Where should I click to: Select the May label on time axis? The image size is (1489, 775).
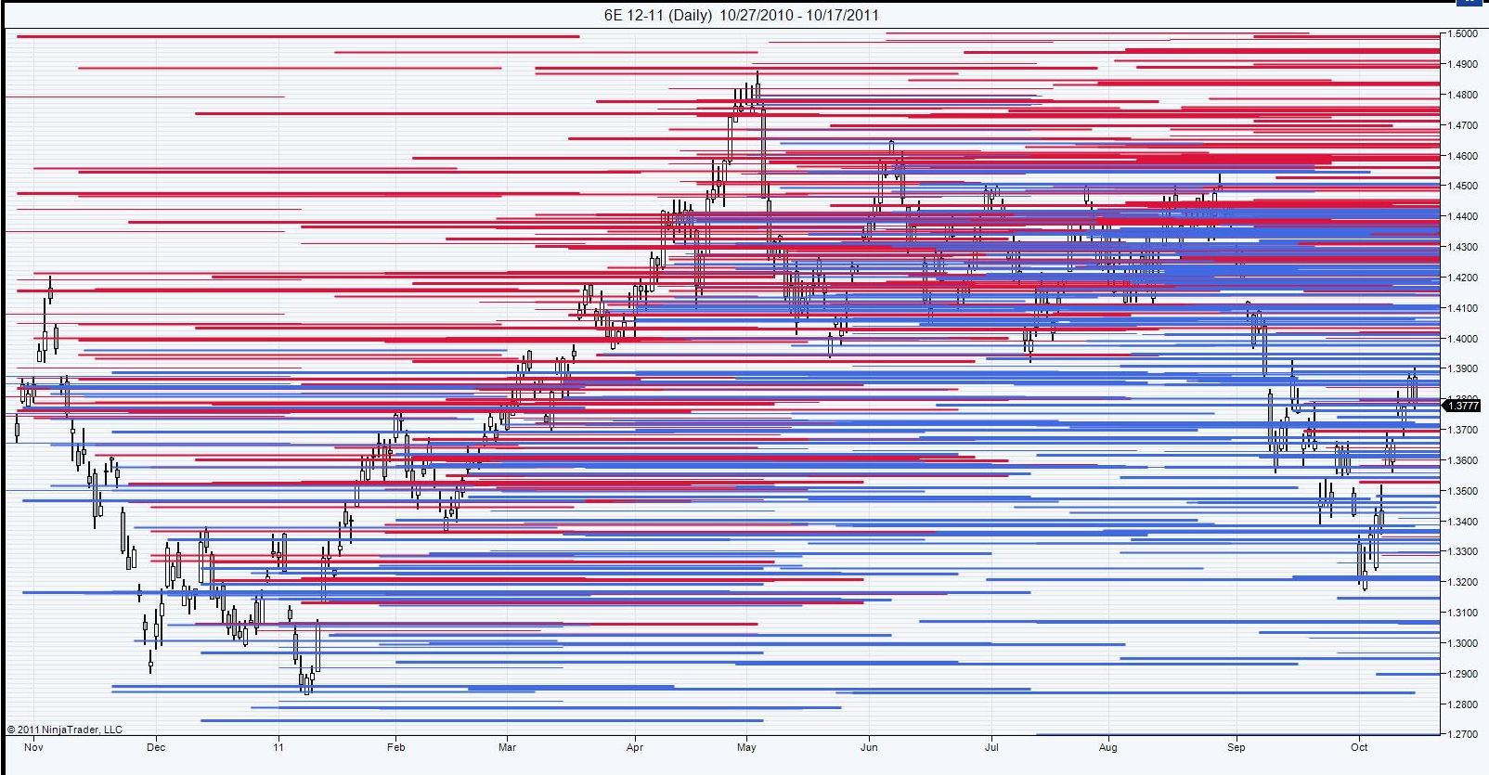point(747,747)
